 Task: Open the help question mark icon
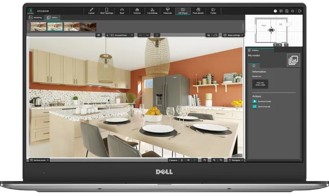(275, 11)
